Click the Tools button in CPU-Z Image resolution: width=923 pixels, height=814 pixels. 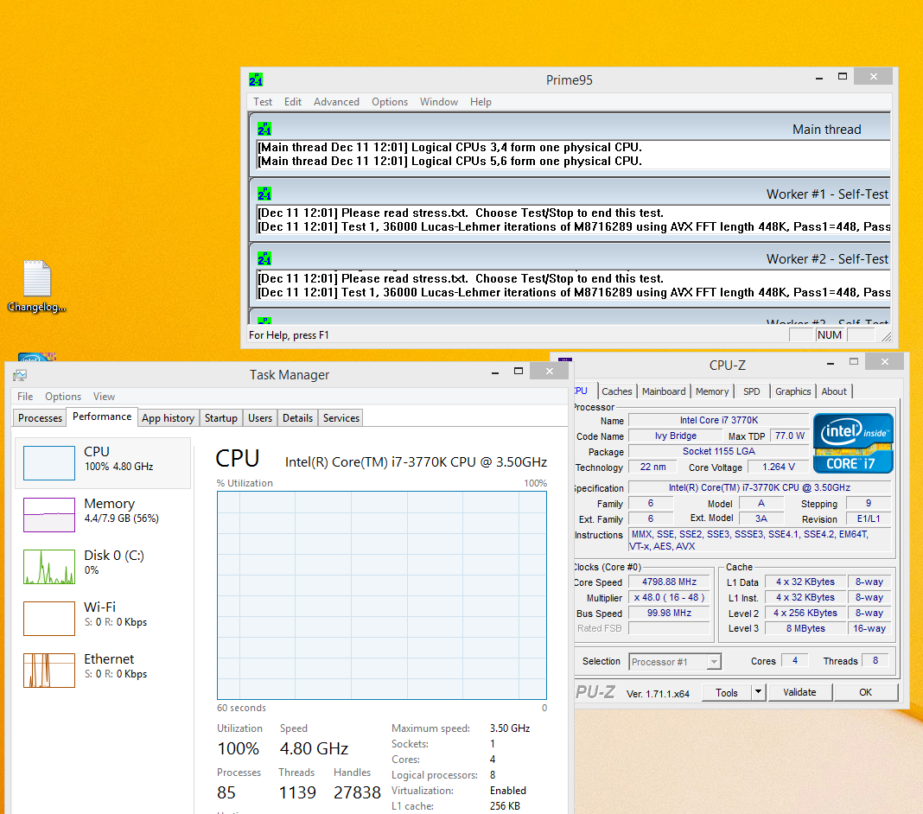[x=727, y=693]
